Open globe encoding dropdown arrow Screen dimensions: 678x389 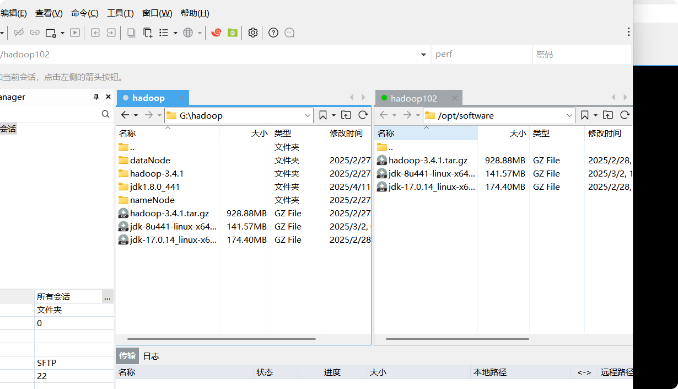click(200, 33)
